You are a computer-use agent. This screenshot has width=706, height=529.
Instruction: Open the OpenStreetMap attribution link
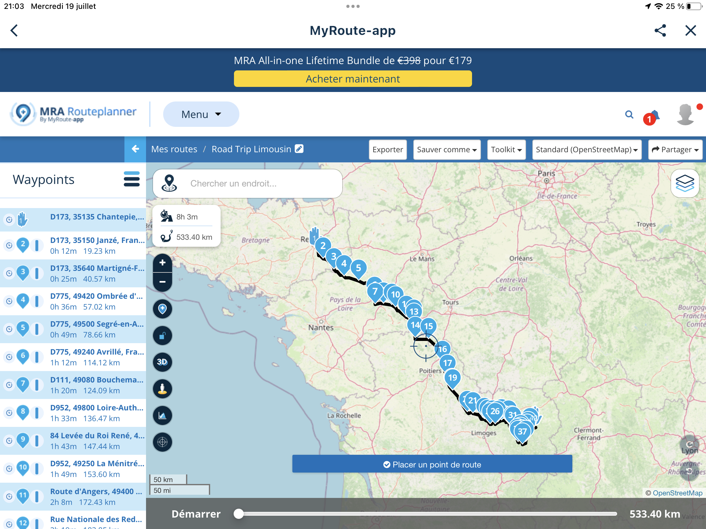(x=677, y=493)
